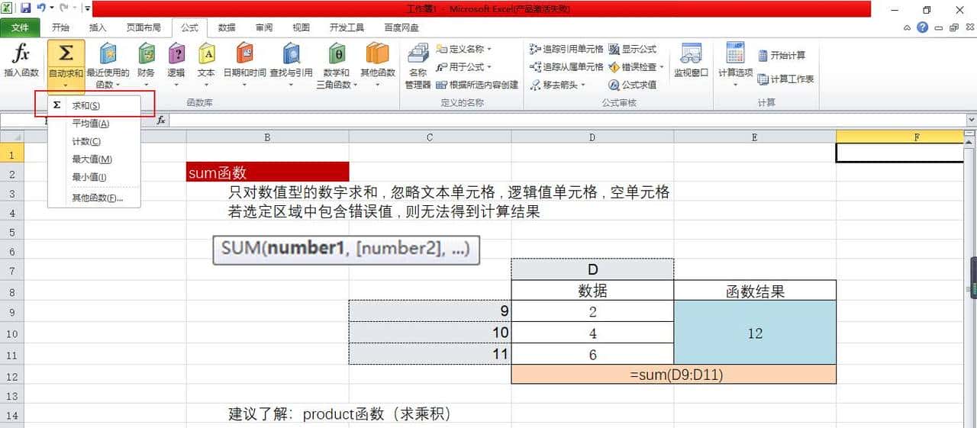Open the 用于公式 dropdown

click(x=465, y=66)
